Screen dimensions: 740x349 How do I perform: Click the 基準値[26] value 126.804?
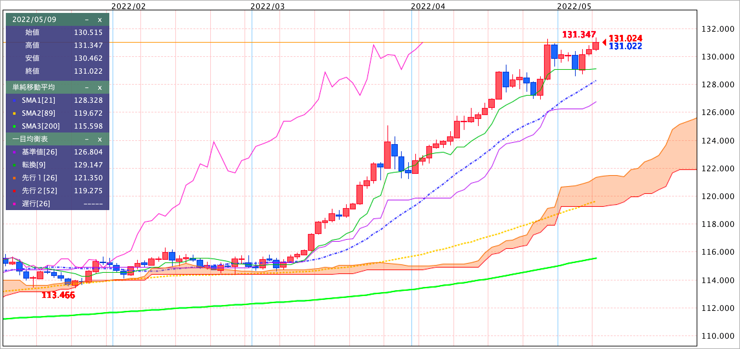point(88,152)
